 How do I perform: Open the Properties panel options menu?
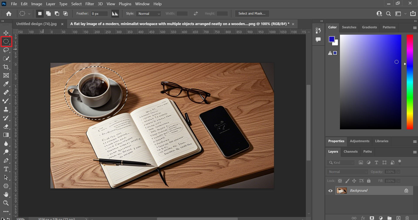click(415, 141)
